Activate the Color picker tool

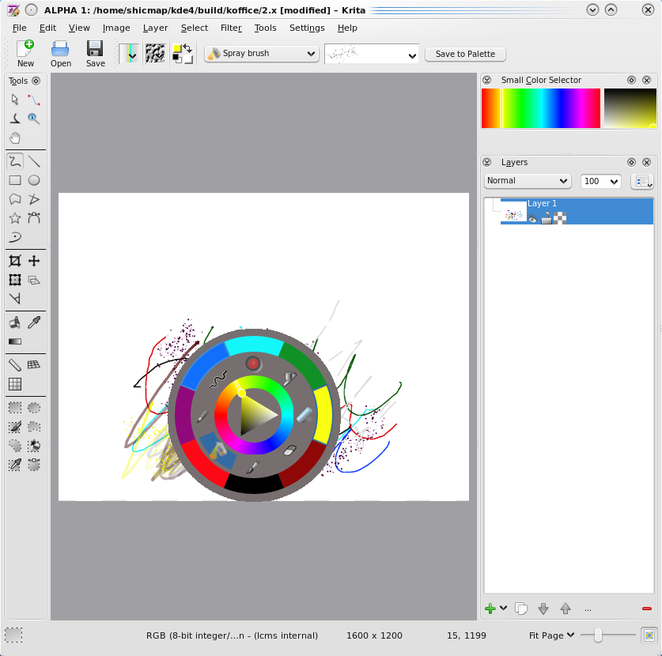click(33, 322)
